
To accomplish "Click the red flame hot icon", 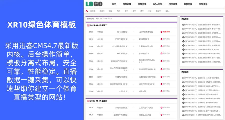I will click(87, 11).
